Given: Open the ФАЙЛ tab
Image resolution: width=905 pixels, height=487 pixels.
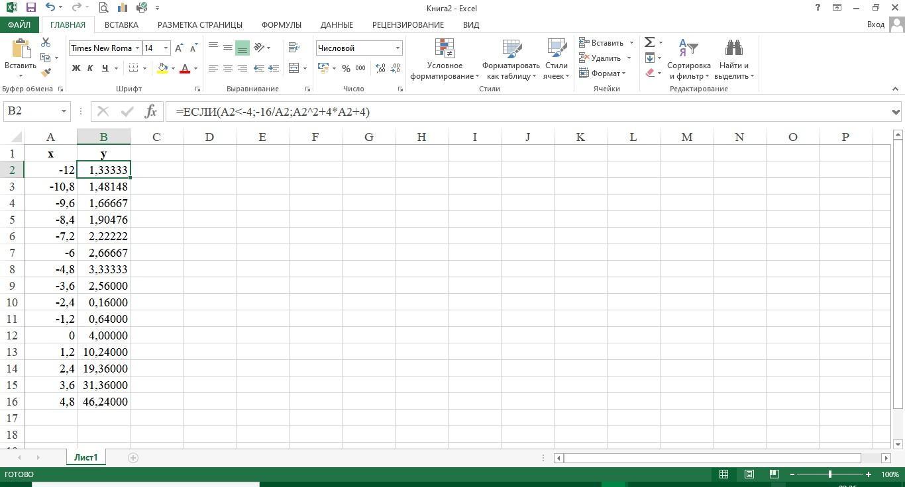Looking at the screenshot, I should [x=19, y=24].
